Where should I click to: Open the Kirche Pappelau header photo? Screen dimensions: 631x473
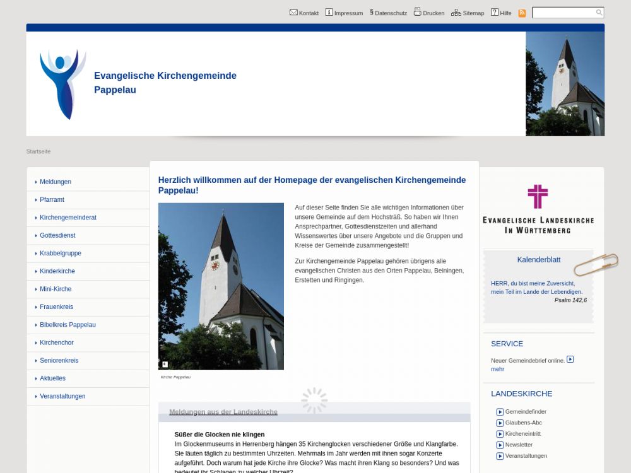coord(565,84)
